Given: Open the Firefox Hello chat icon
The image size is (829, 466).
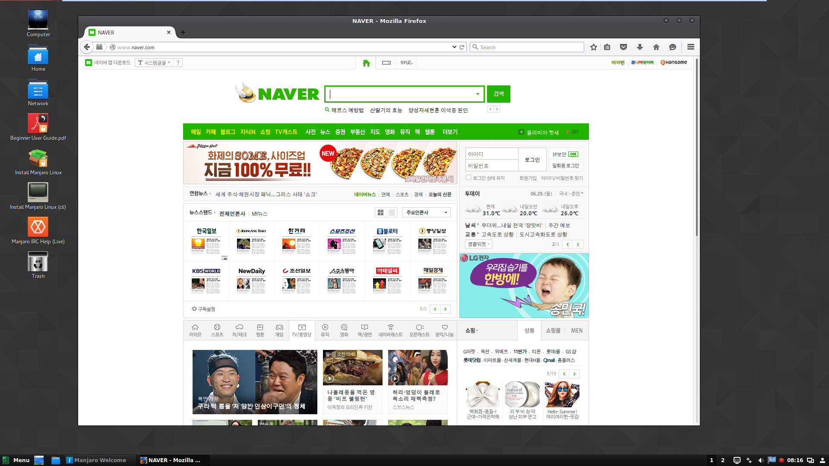Looking at the screenshot, I should [x=673, y=47].
